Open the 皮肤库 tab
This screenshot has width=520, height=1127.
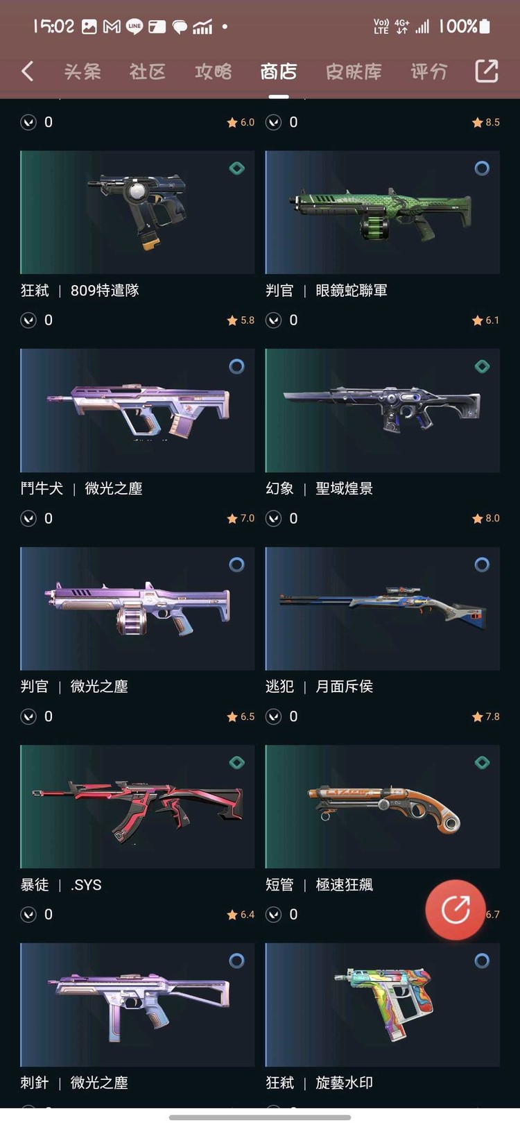click(x=354, y=71)
